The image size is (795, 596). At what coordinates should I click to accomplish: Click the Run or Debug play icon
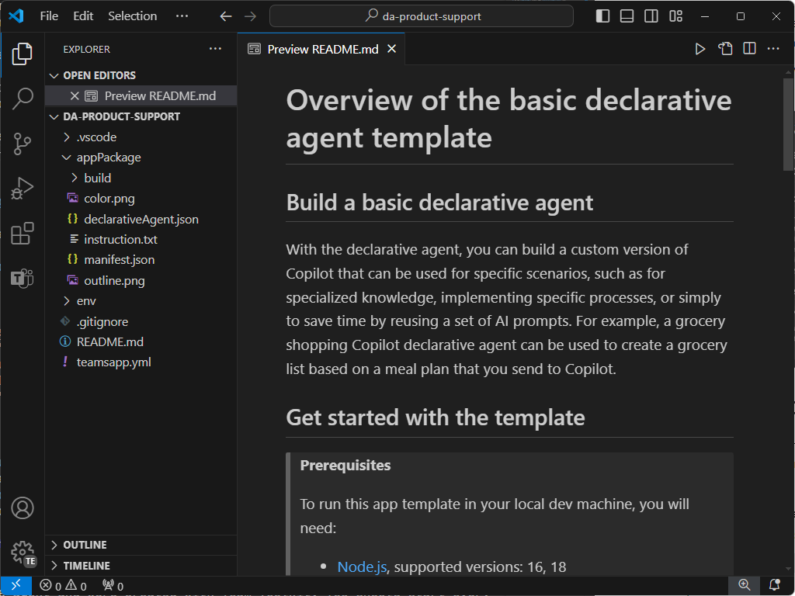700,48
